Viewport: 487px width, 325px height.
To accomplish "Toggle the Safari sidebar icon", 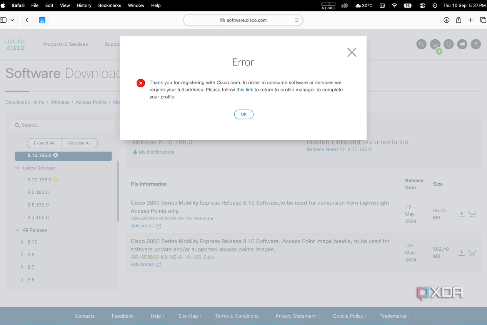I will click(x=3, y=20).
